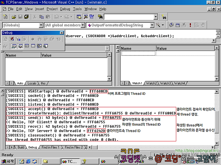
Task: Toggle the Watch window in Debug toolbar
Action: pos(14,46)
